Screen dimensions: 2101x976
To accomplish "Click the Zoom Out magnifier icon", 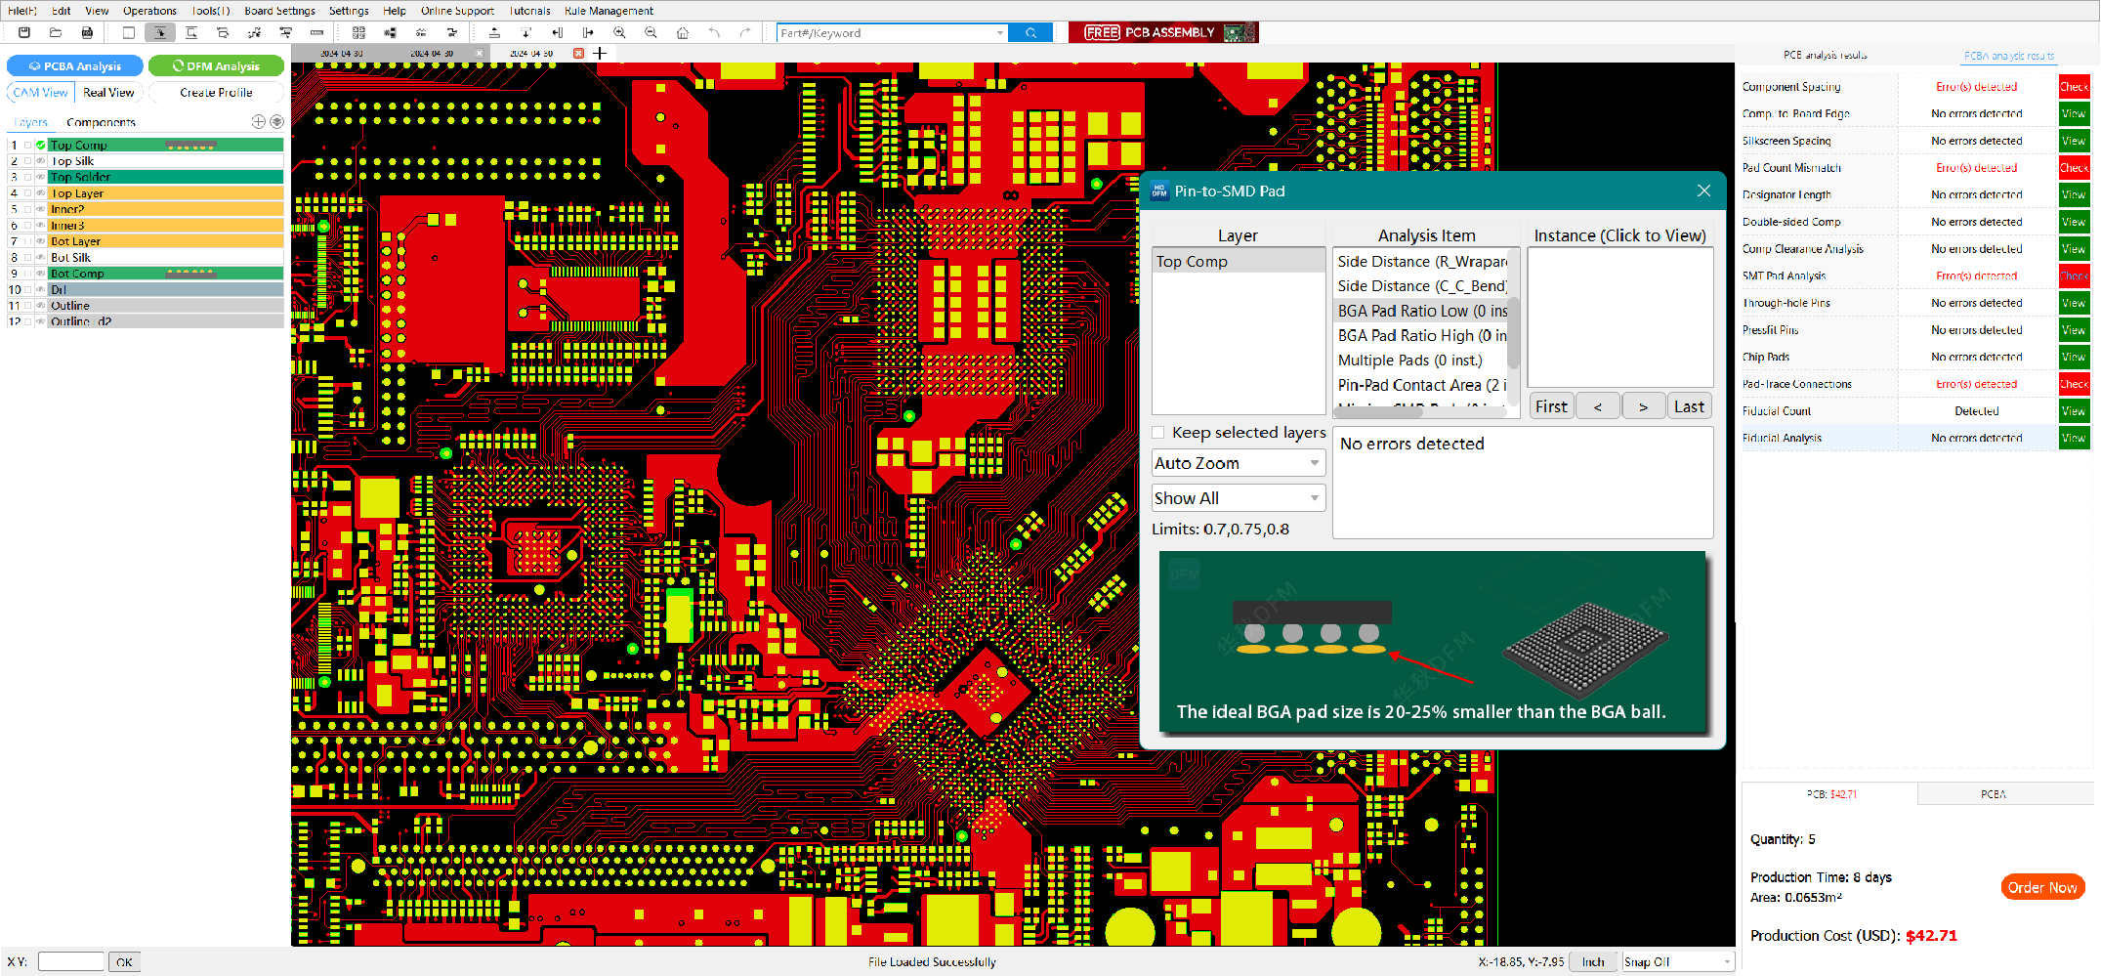I will click(651, 33).
